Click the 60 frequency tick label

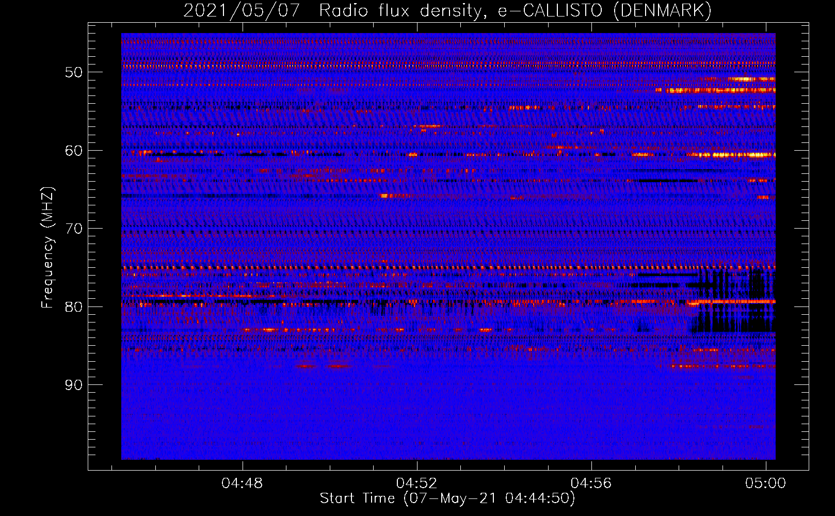pyautogui.click(x=74, y=151)
